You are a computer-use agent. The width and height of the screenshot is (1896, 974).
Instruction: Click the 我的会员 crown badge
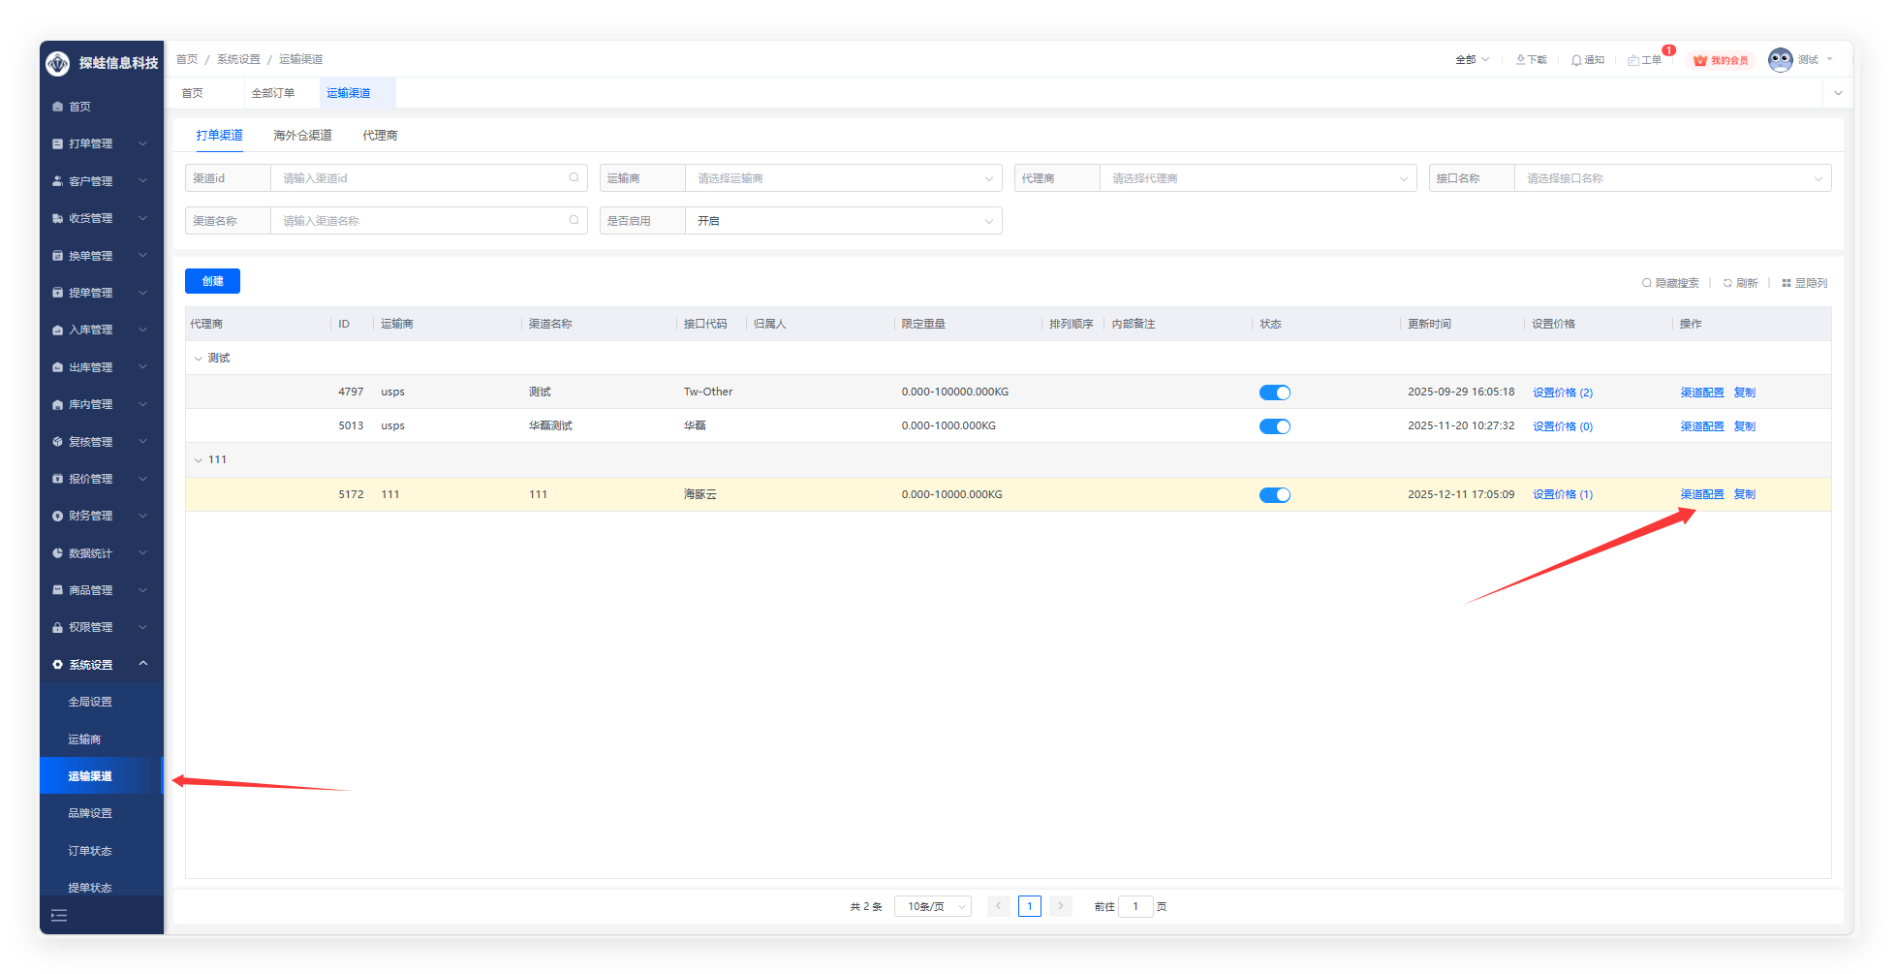click(1700, 60)
